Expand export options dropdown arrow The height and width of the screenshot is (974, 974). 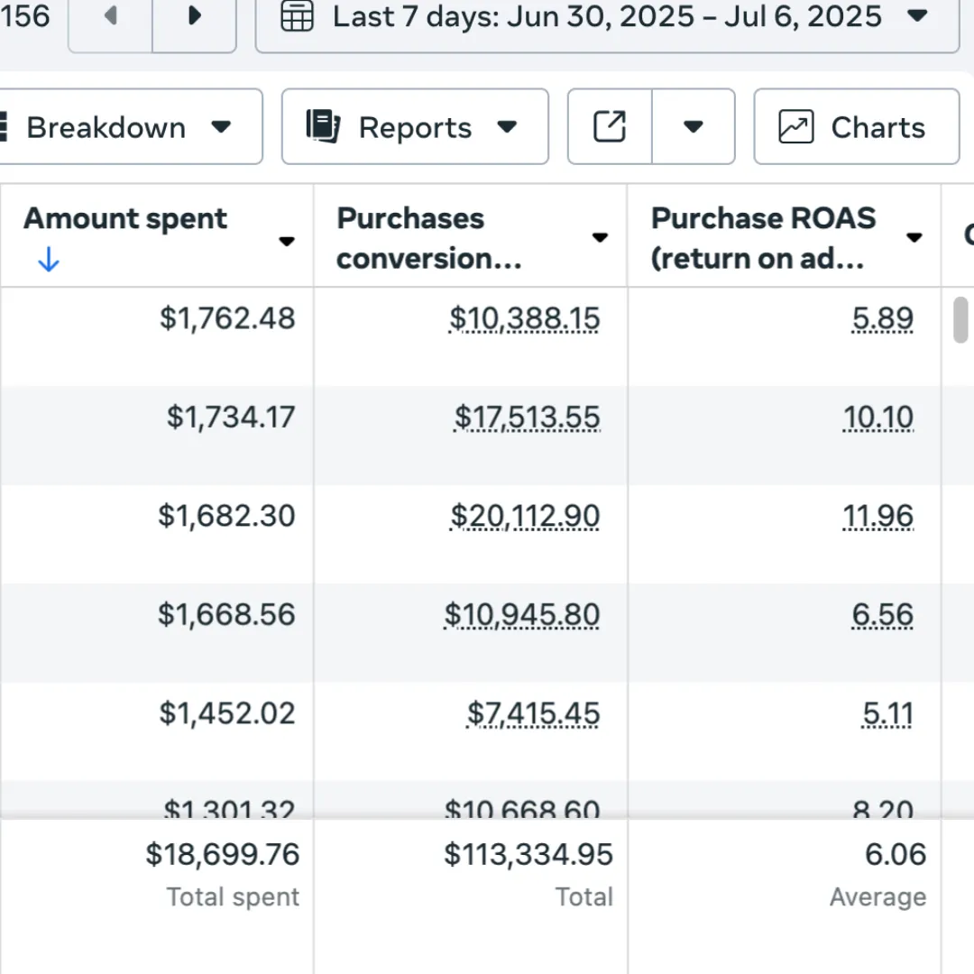point(693,127)
